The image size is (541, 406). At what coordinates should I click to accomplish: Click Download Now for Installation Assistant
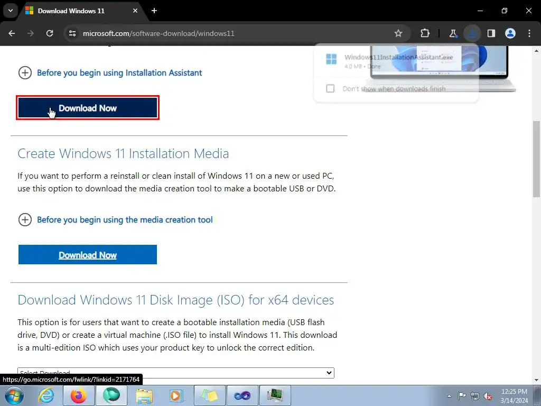tap(88, 108)
